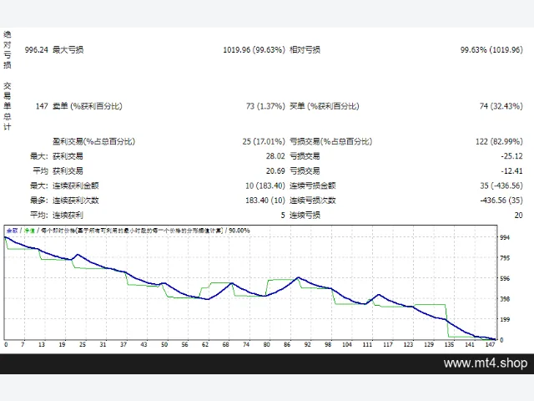Select the average loss trade value -12.41

click(511, 170)
